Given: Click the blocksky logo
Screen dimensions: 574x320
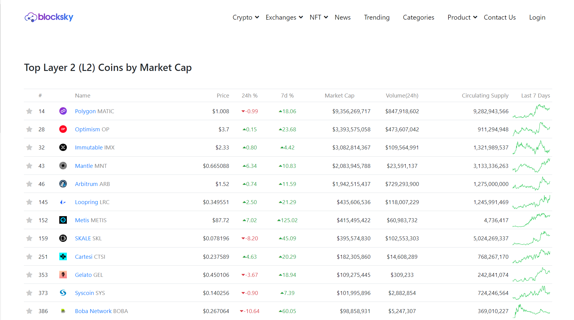Looking at the screenshot, I should [x=49, y=17].
